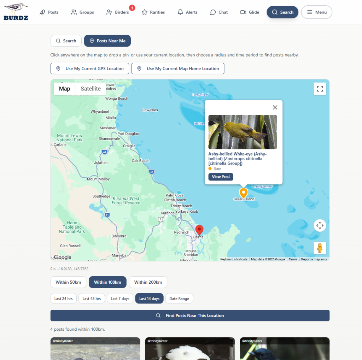Use My Current Map Home Location

point(178,69)
